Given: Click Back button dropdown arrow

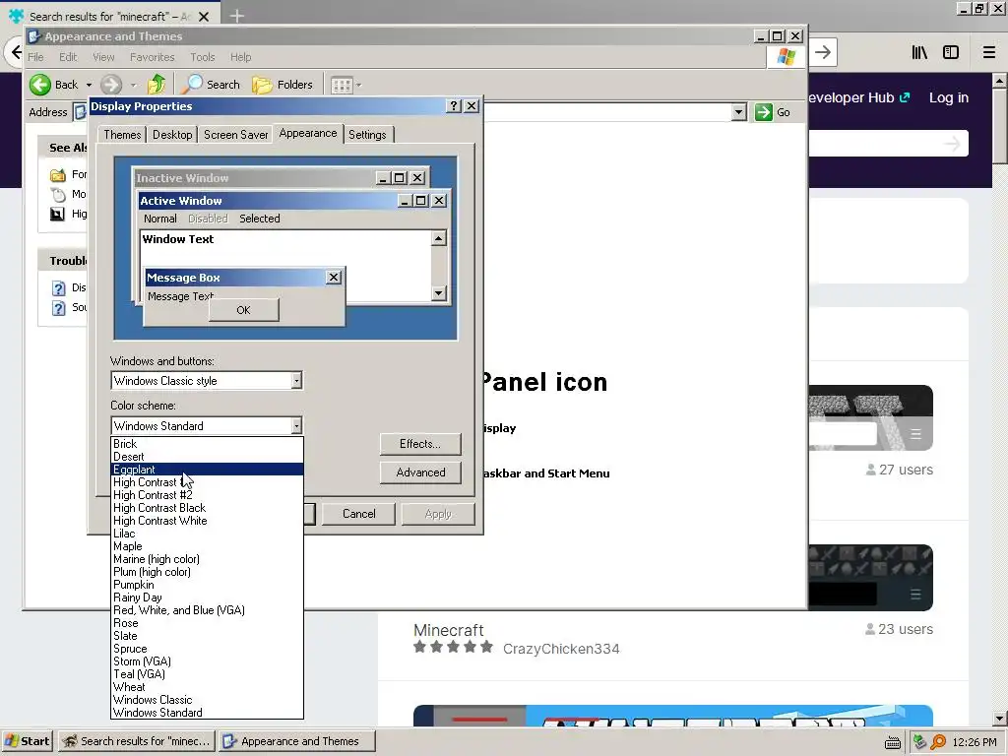Looking at the screenshot, I should (x=89, y=85).
